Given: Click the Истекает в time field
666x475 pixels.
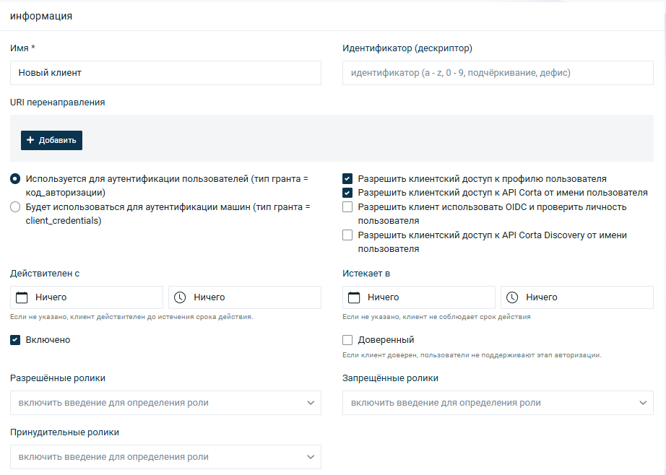Looking at the screenshot, I should 577,297.
